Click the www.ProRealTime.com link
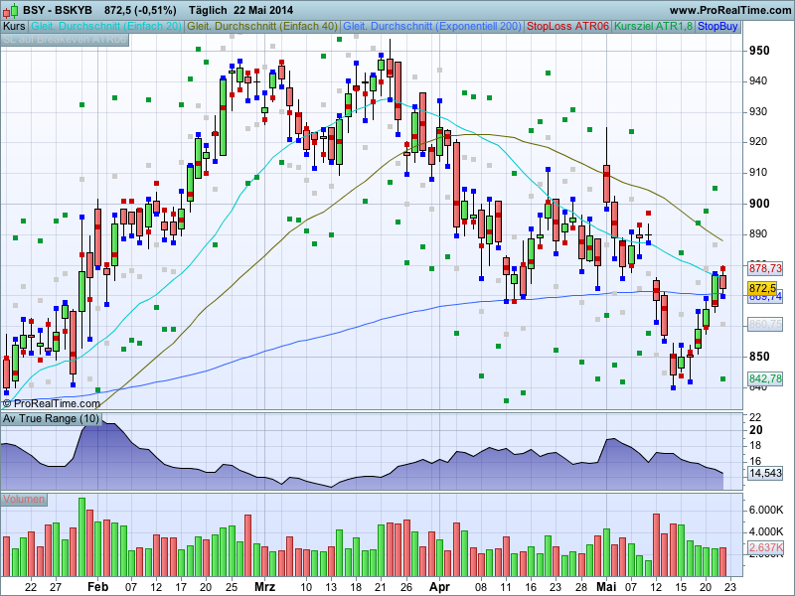 (x=730, y=10)
